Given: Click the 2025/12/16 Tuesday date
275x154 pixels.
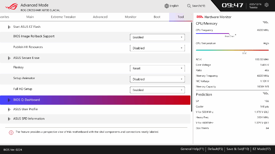Looking at the screenshot, I should (x=255, y=6).
